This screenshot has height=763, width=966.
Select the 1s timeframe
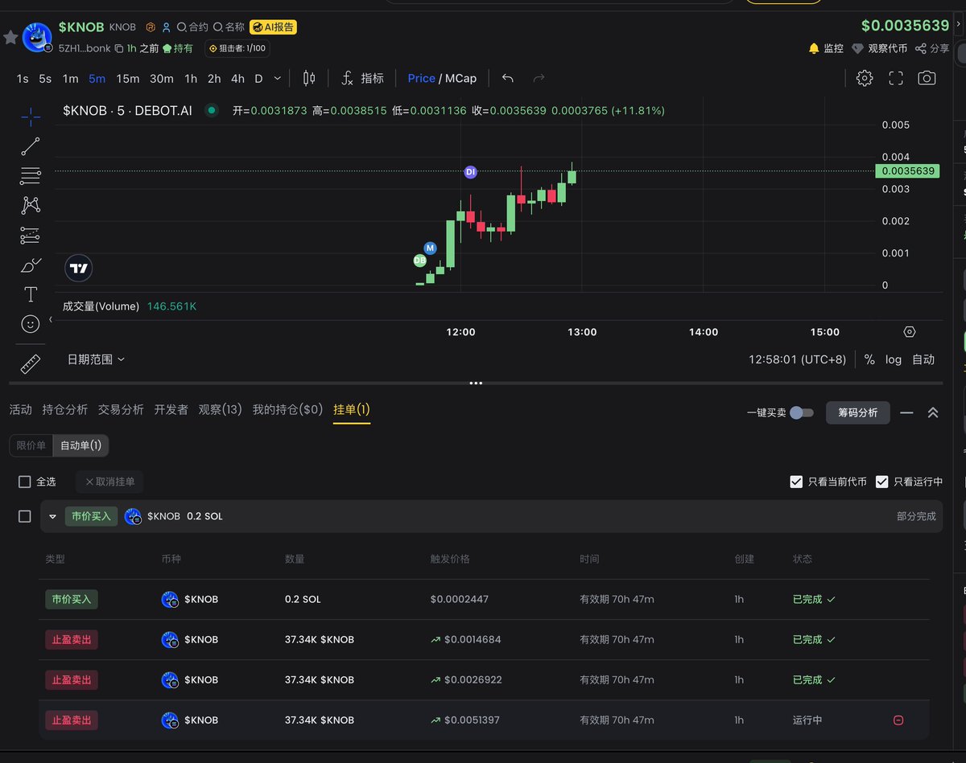pos(23,78)
